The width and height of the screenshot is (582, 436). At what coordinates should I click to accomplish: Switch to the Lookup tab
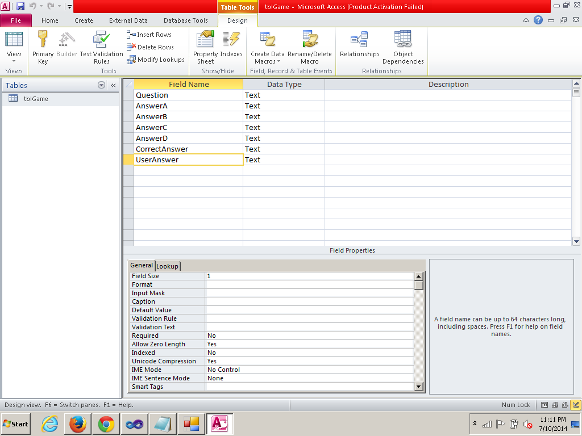click(x=167, y=266)
